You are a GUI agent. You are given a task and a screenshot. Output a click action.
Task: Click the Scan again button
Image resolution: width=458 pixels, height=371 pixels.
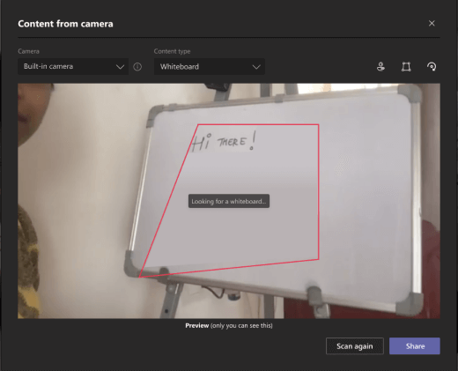[355, 346]
